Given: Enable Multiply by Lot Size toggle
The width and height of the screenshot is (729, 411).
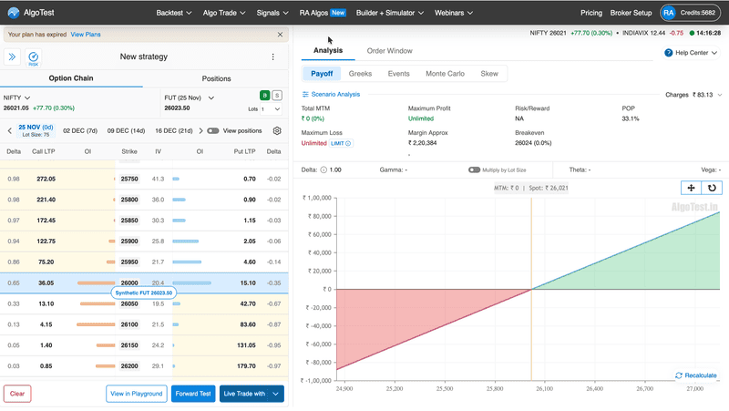Looking at the screenshot, I should tap(475, 170).
